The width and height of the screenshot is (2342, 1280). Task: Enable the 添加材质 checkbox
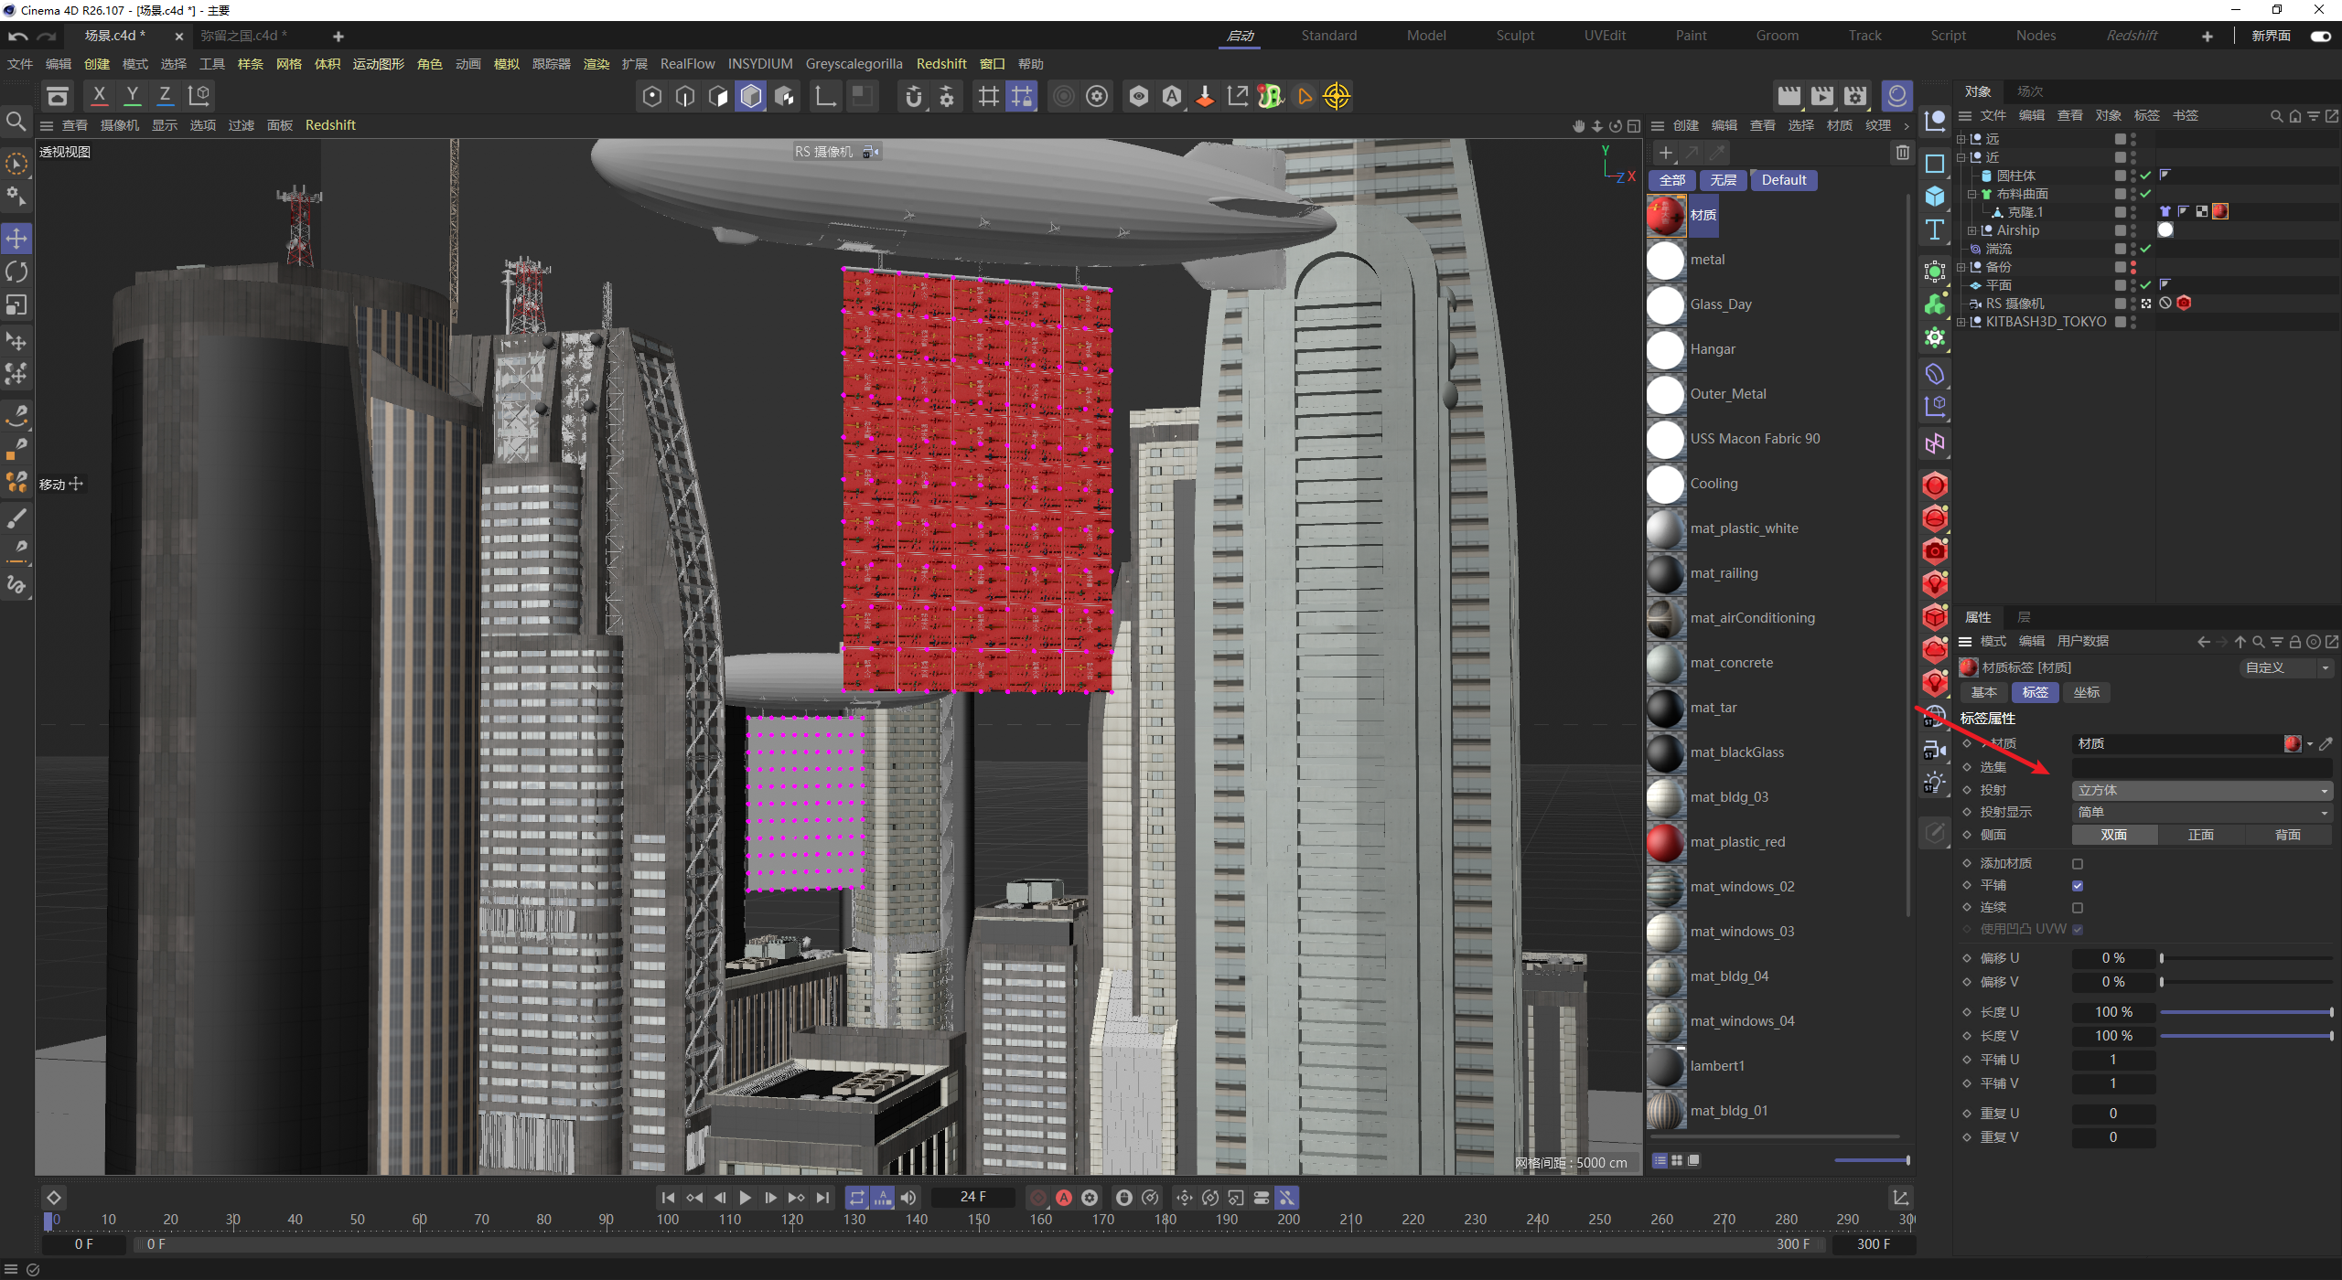point(2078,864)
